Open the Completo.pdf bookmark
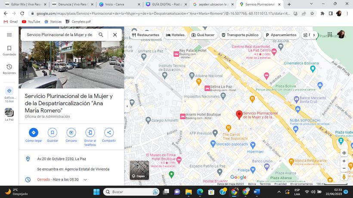Image resolution: width=353 pixels, height=198 pixels. point(78,21)
